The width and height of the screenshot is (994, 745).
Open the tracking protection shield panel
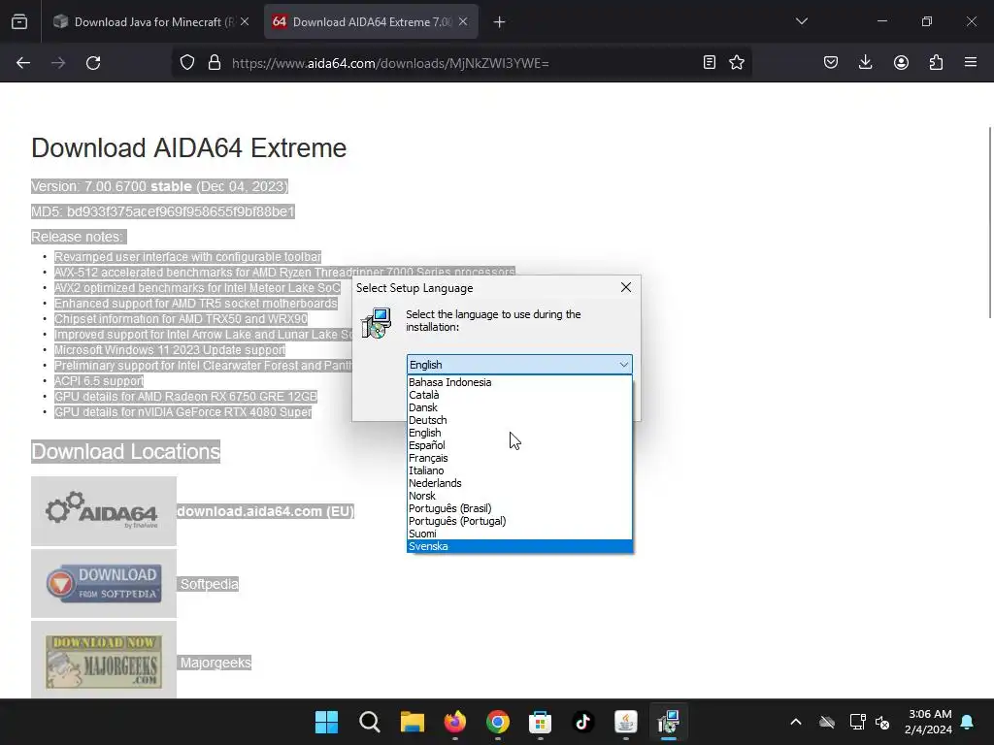[x=187, y=63]
